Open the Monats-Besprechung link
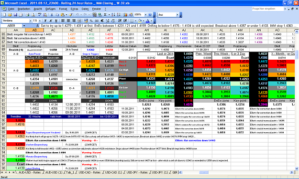The width and height of the screenshot is (299, 179). (36, 157)
